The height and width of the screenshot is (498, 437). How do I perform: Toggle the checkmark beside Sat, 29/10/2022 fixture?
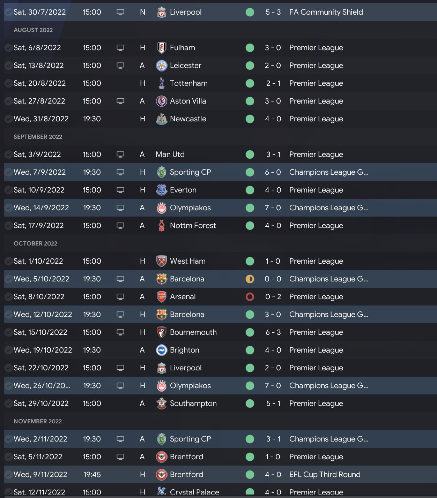coord(8,403)
